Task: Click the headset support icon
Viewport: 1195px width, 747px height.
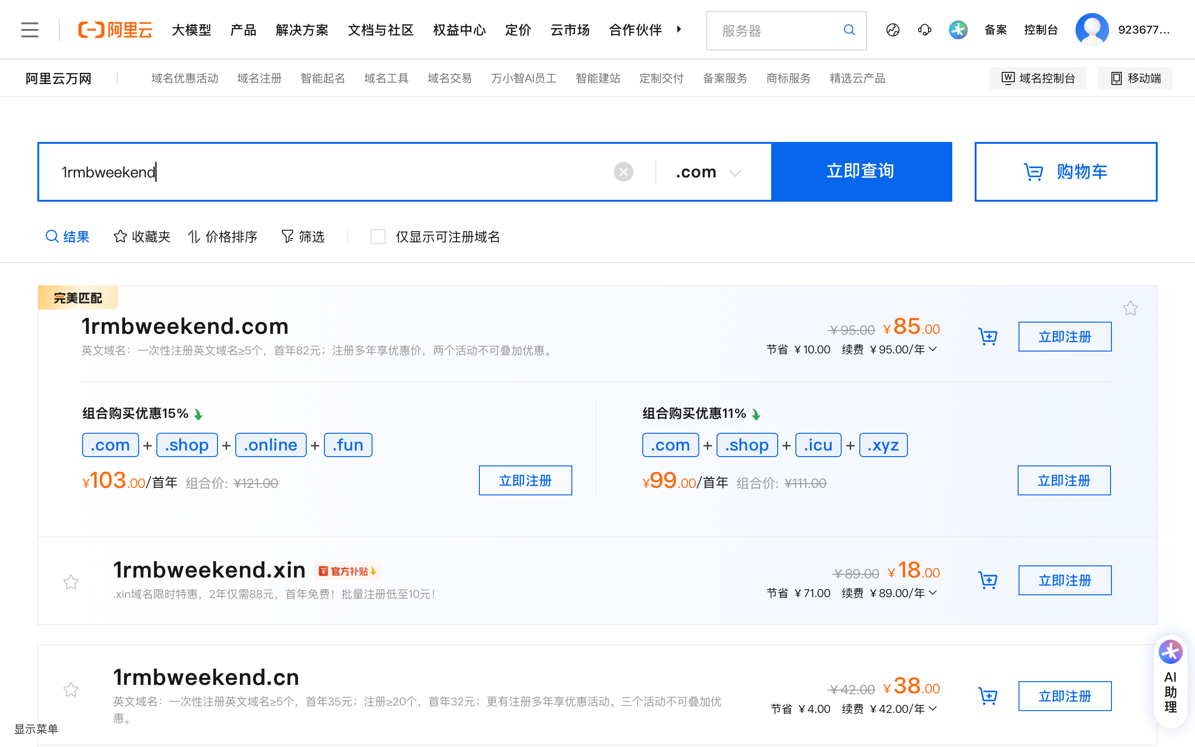Action: point(924,30)
